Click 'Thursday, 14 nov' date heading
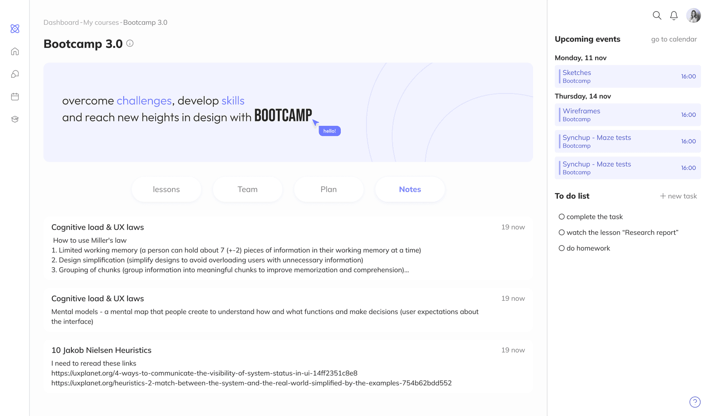This screenshot has width=709, height=416. click(x=583, y=96)
